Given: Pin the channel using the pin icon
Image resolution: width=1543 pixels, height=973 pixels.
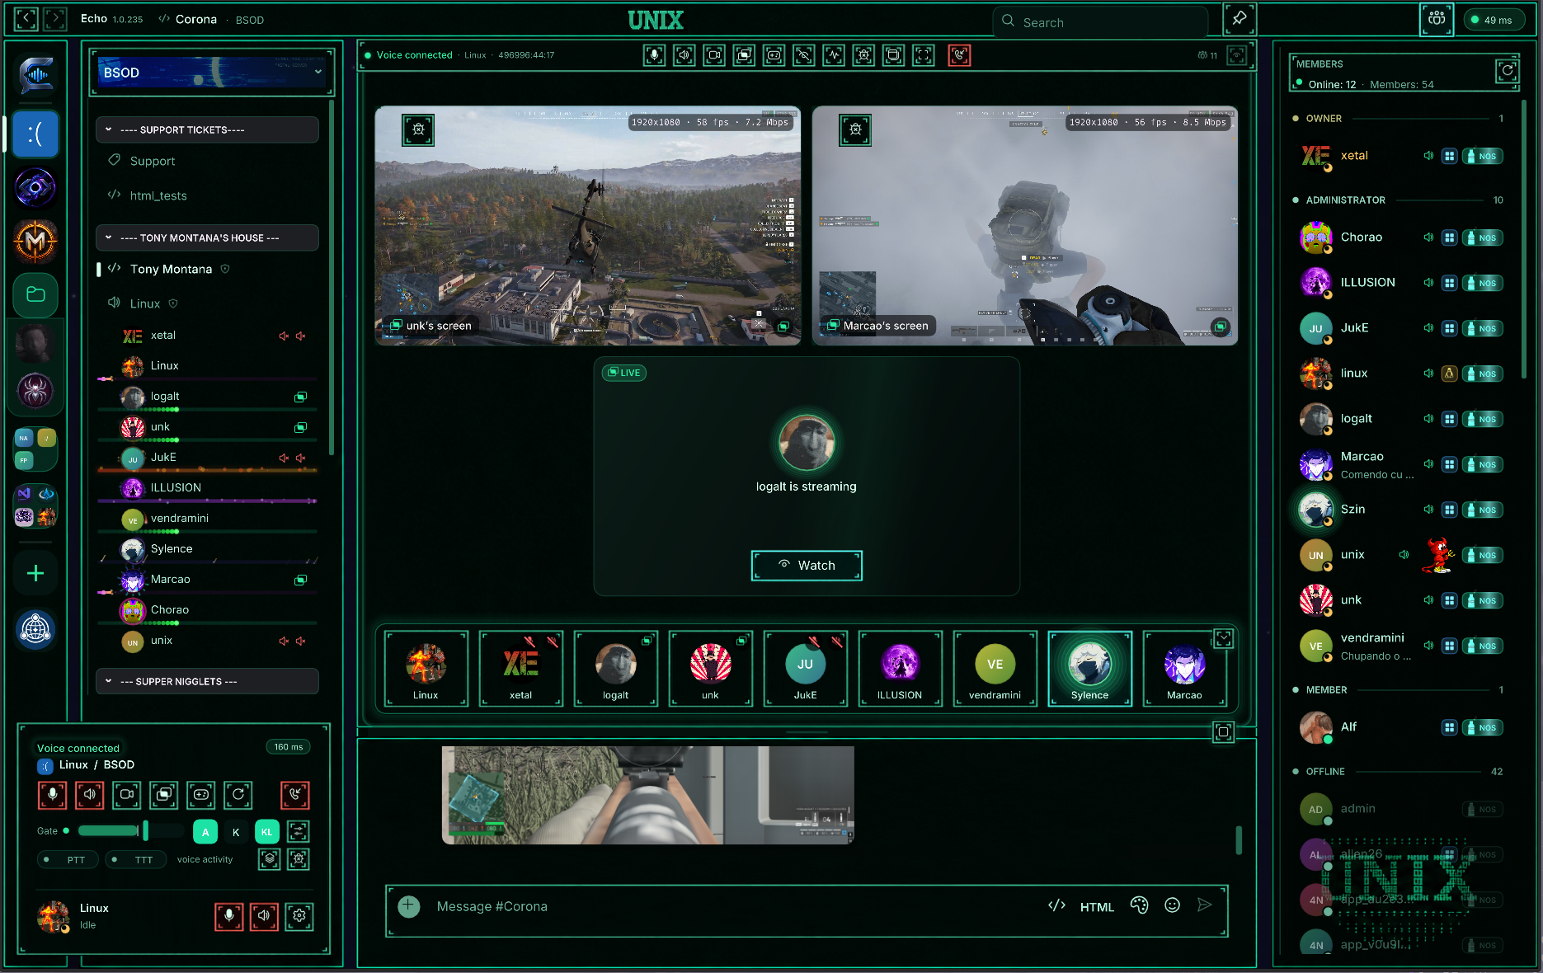Looking at the screenshot, I should tap(1239, 19).
